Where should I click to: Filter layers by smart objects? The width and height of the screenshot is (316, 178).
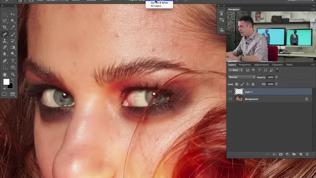pos(271,70)
